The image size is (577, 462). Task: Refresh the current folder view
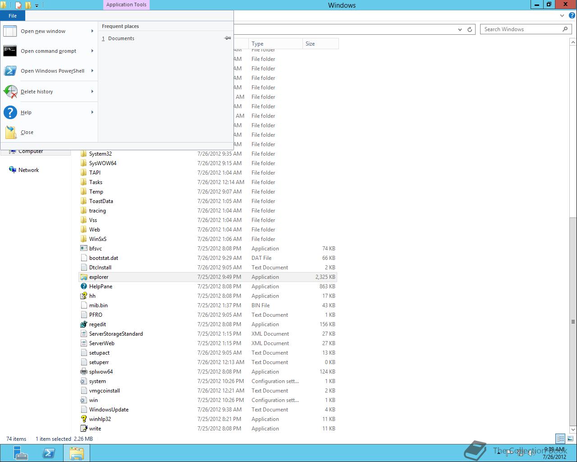point(470,29)
